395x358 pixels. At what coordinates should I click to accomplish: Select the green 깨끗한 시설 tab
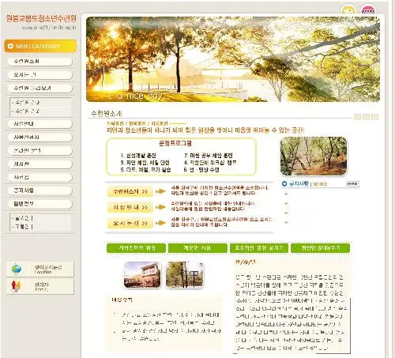click(x=197, y=248)
